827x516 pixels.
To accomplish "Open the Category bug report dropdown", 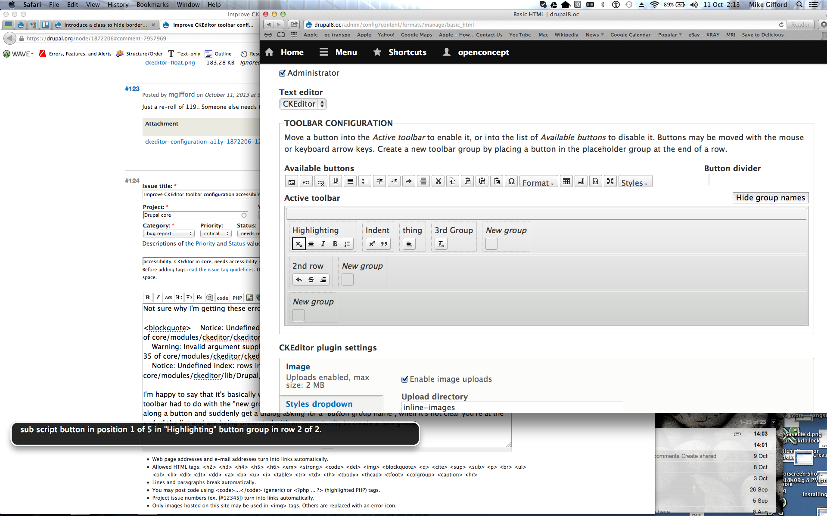I will (x=168, y=233).
